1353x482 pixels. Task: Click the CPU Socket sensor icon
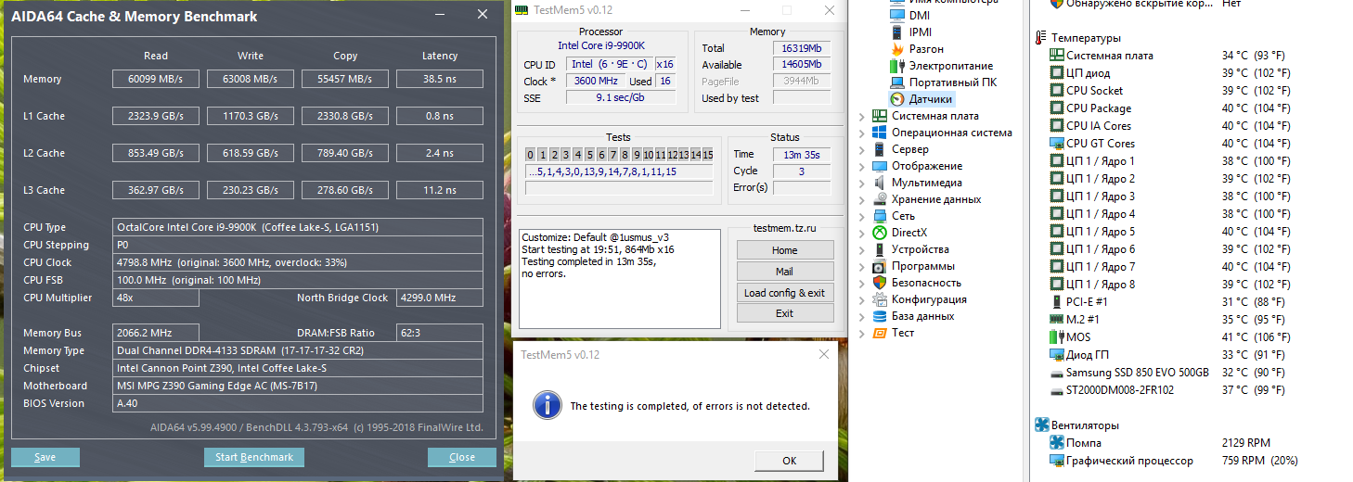(1057, 91)
